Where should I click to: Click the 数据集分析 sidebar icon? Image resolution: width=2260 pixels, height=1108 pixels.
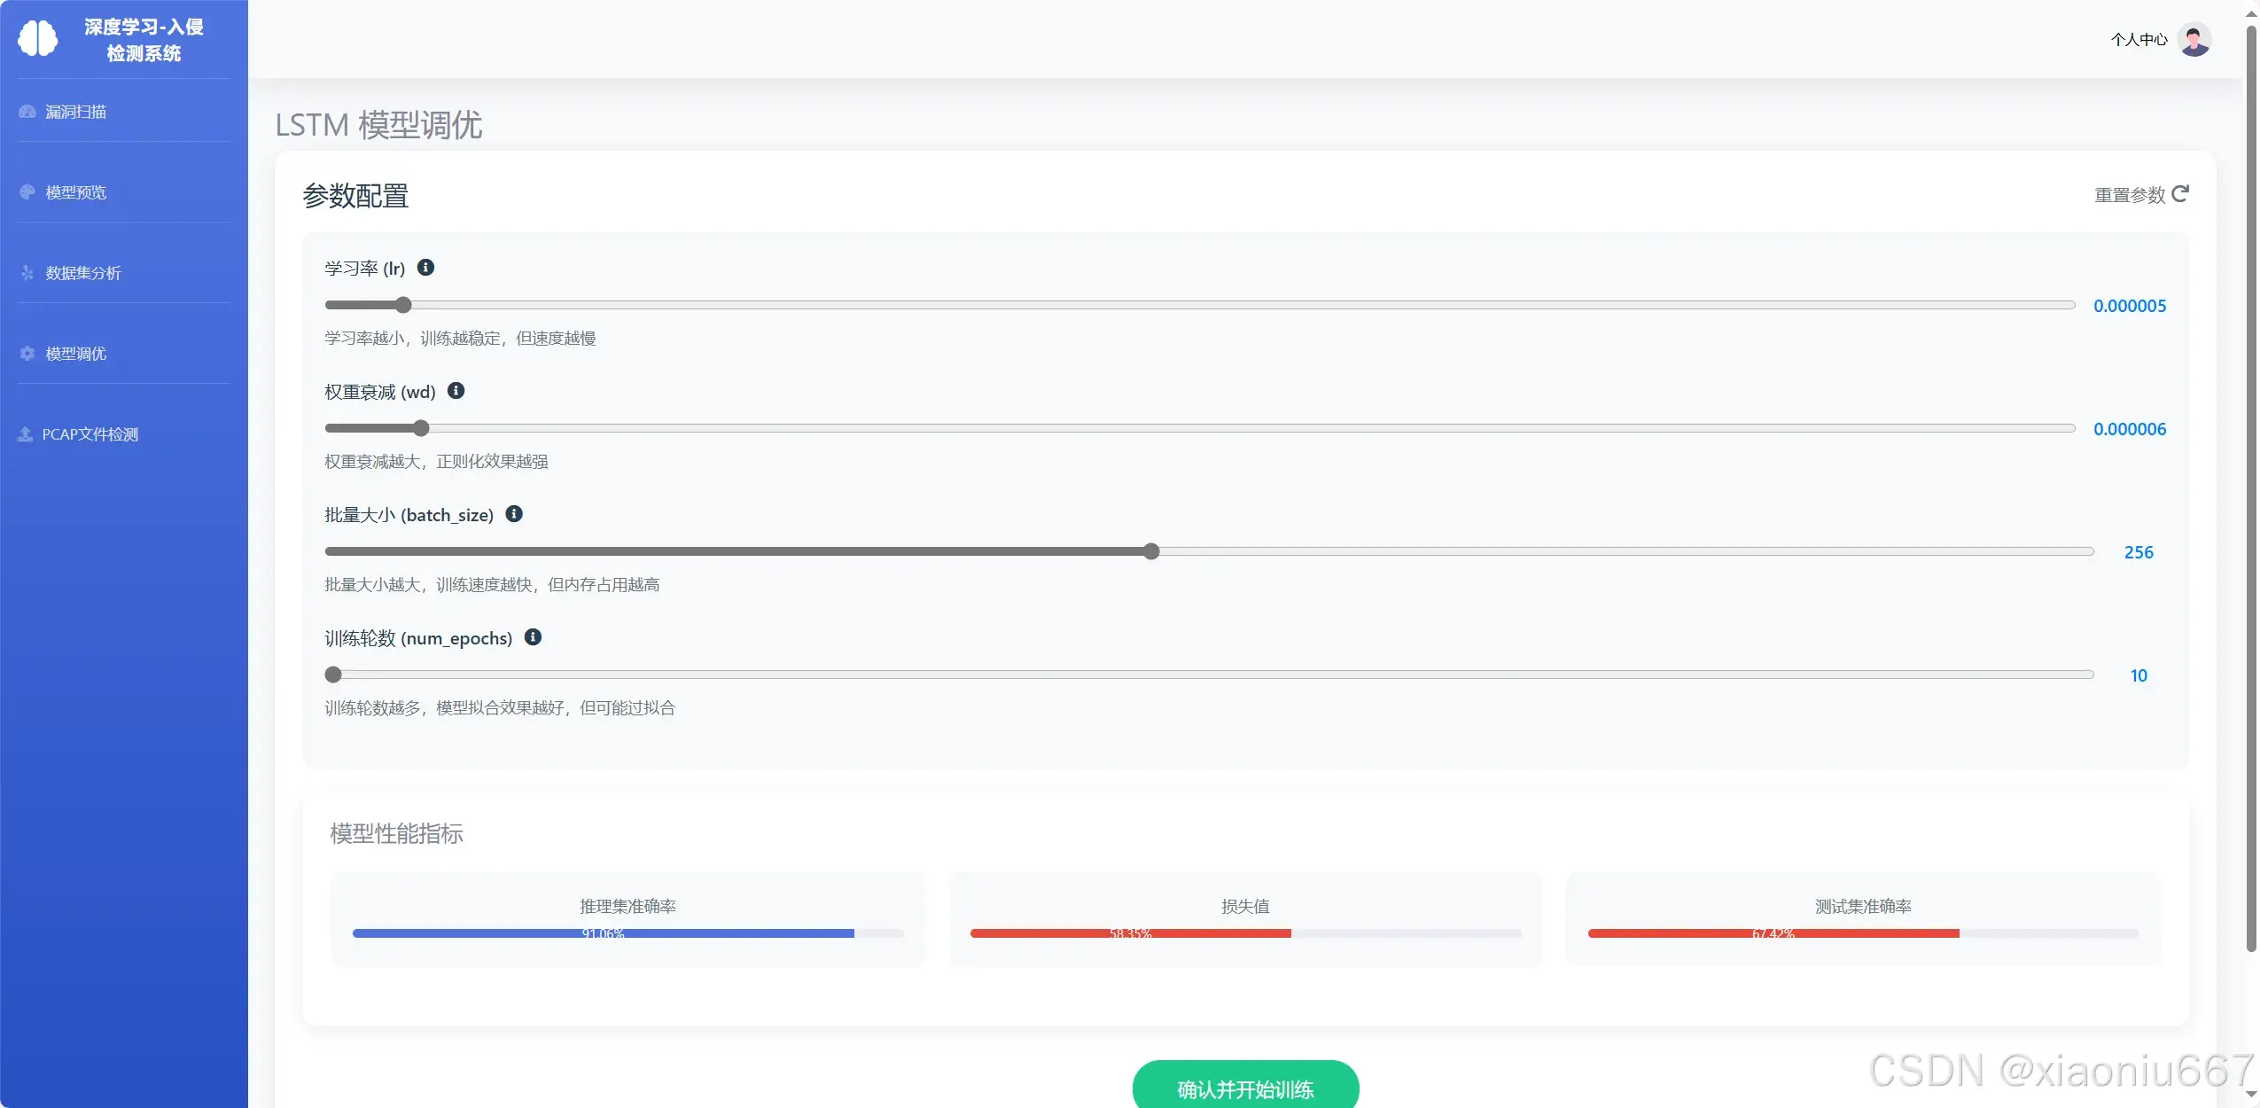pyautogui.click(x=27, y=273)
